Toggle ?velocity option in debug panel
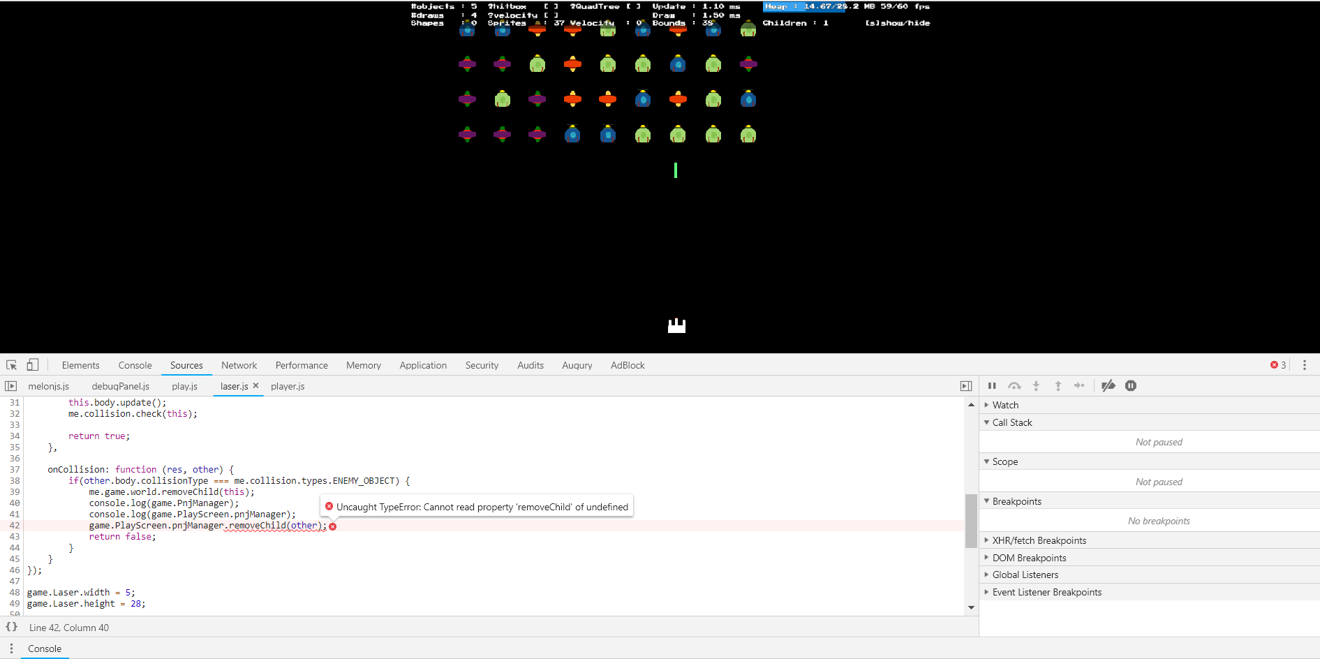The height and width of the screenshot is (659, 1320). click(522, 15)
